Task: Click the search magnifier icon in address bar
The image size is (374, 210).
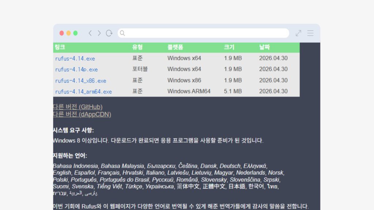Action: (122, 33)
